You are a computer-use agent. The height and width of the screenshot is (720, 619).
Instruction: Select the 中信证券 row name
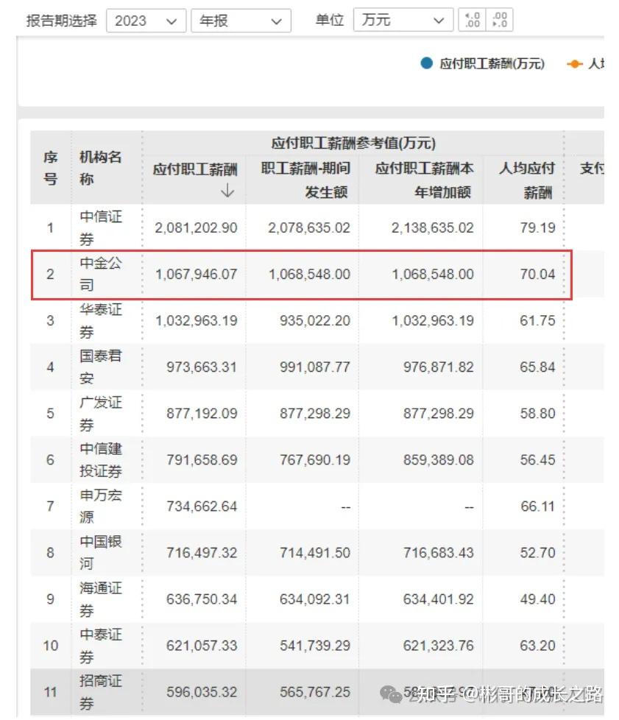[x=101, y=227]
